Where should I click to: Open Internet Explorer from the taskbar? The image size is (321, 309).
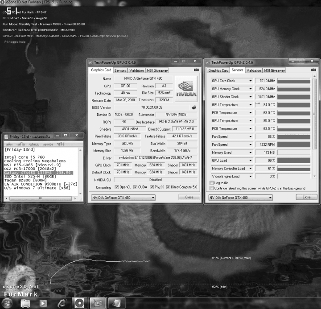click(62, 303)
